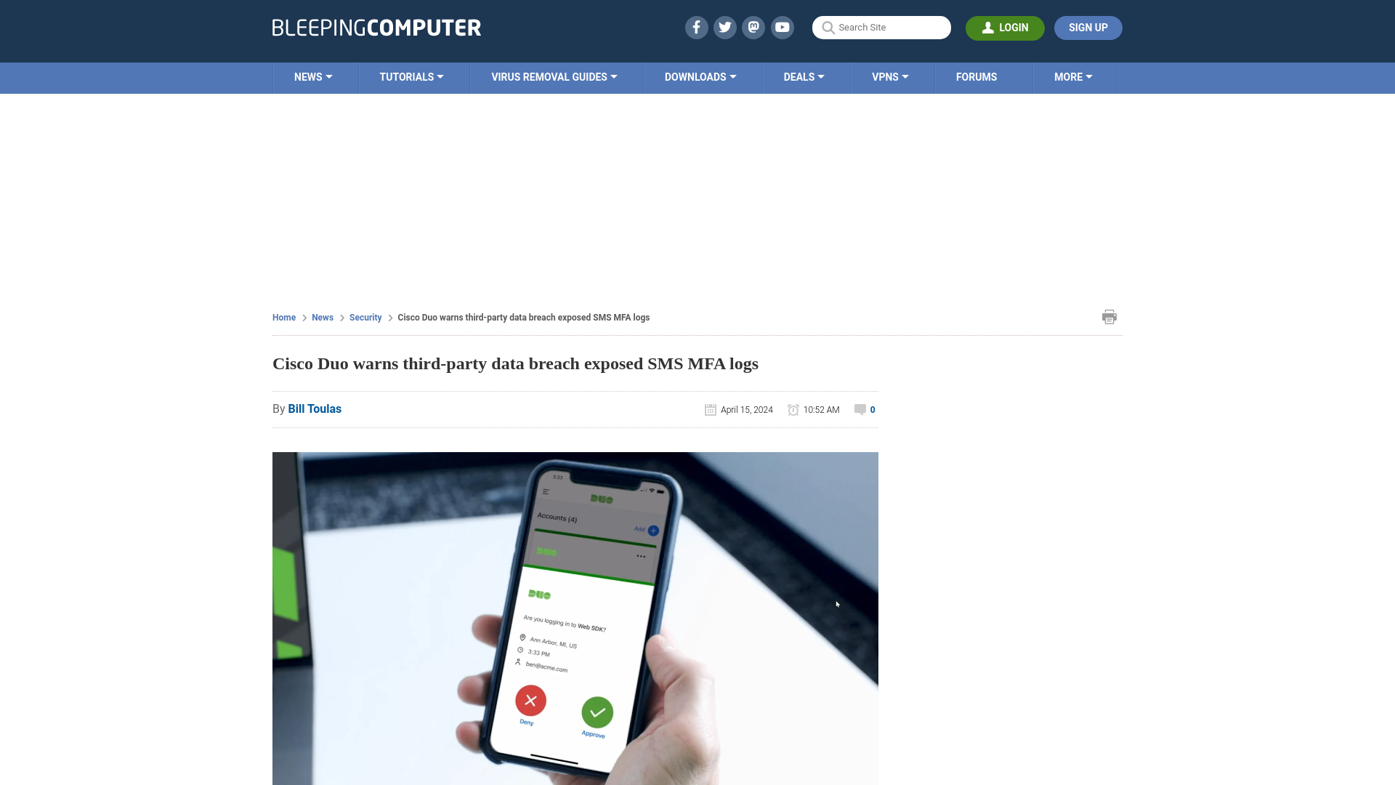Click the Twitter social media icon
Image resolution: width=1395 pixels, height=785 pixels.
724,27
